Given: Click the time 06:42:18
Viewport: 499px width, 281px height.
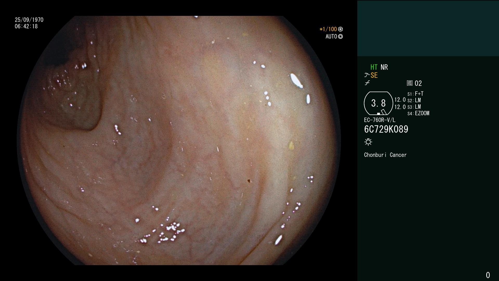Looking at the screenshot, I should (26, 26).
